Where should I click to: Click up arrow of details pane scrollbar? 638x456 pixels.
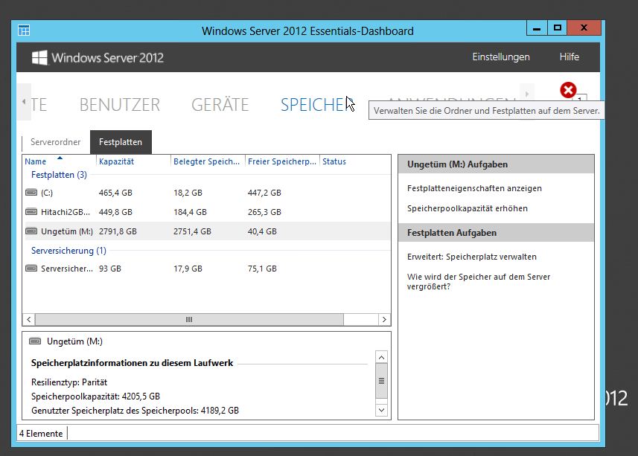coord(381,357)
